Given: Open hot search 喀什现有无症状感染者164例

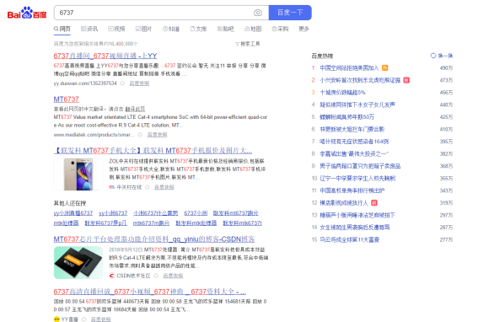Looking at the screenshot, I should 354,142.
